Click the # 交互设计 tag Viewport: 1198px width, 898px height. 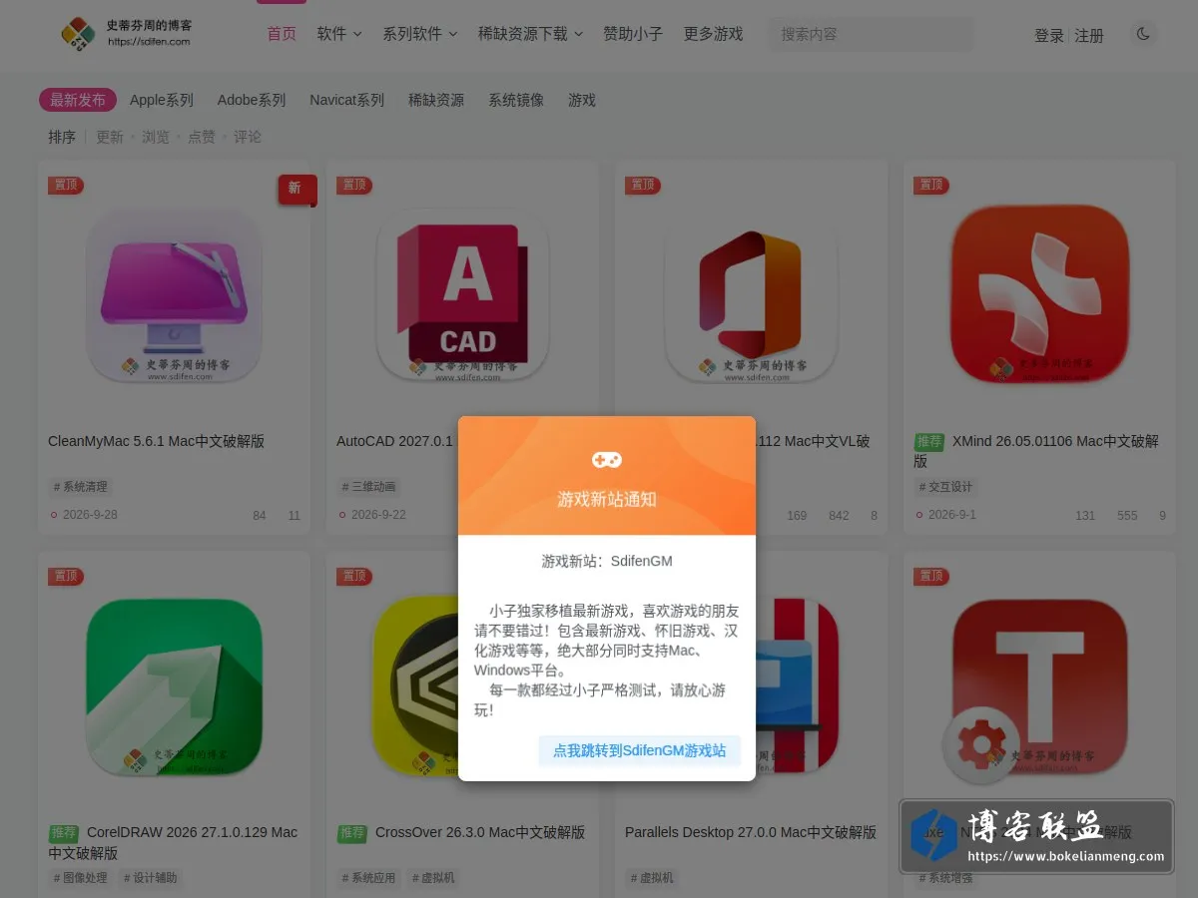pos(946,487)
